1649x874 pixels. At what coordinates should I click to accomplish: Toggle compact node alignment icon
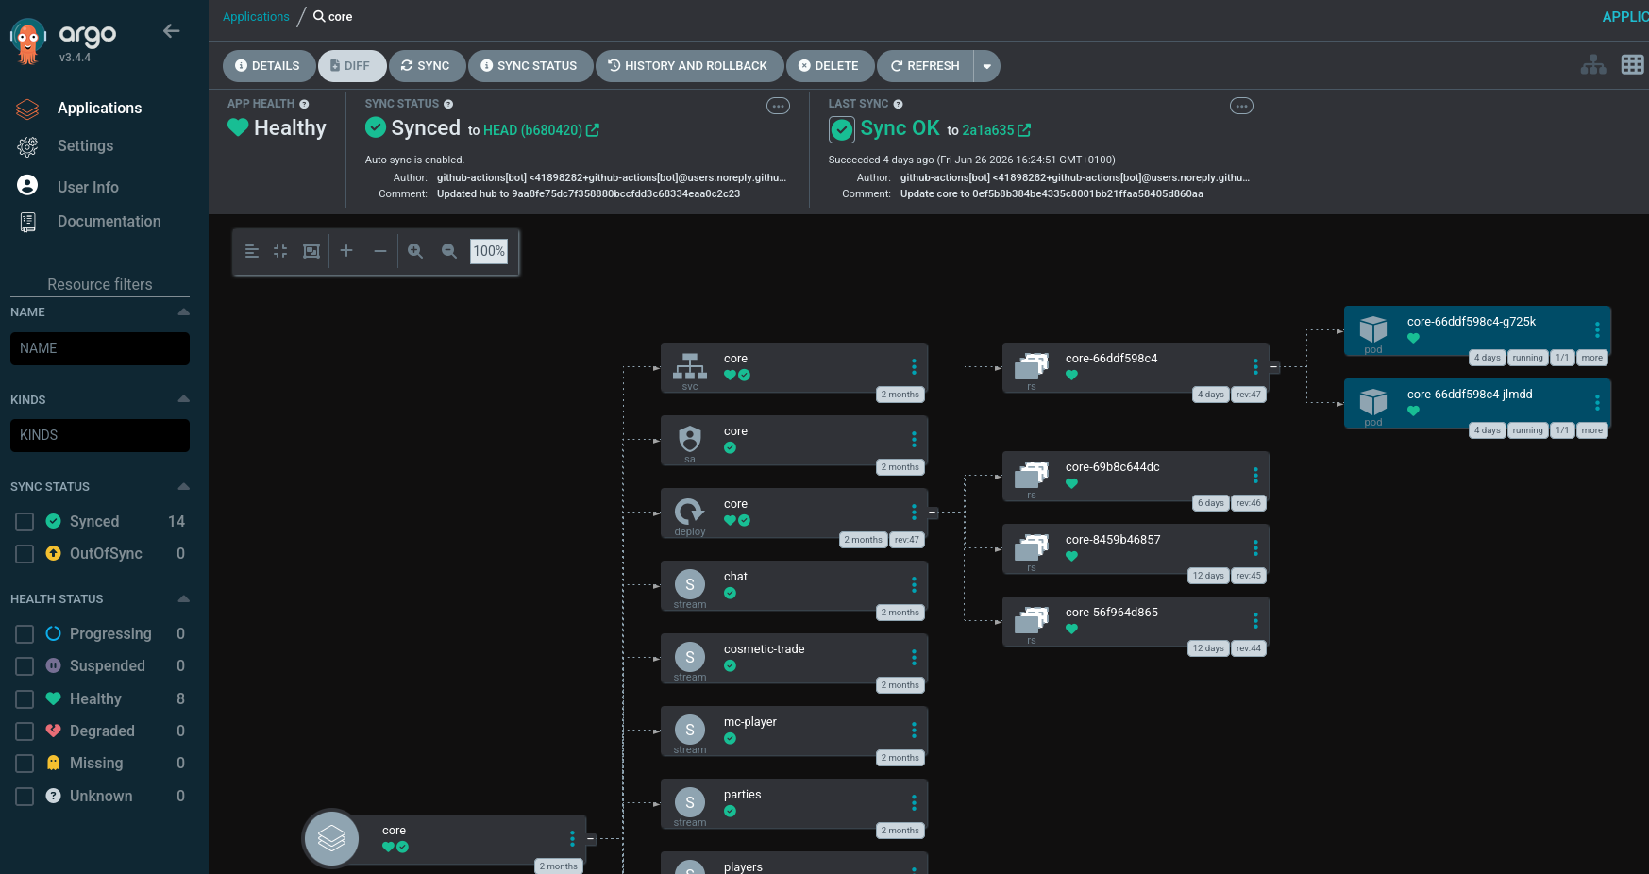[251, 251]
